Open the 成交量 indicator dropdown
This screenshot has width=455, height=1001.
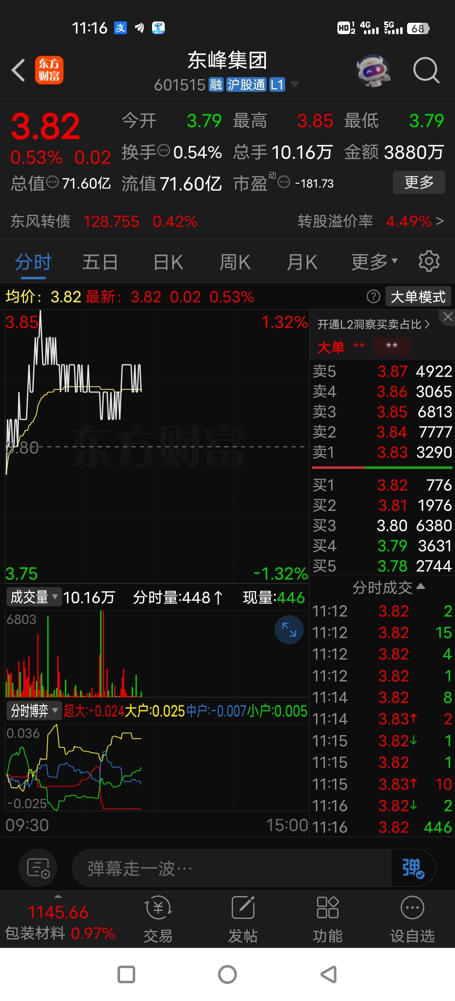34,597
